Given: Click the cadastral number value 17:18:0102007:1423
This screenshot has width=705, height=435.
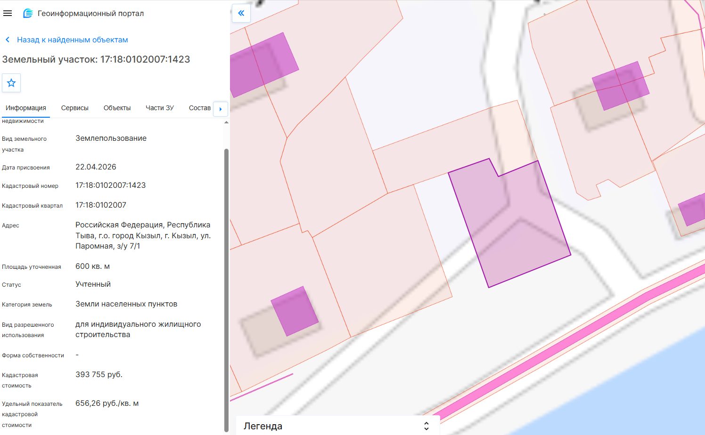Looking at the screenshot, I should 111,185.
